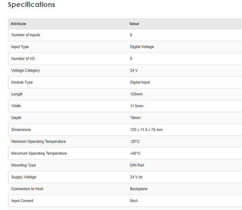Select the Voltage Category attribute

coord(25,71)
